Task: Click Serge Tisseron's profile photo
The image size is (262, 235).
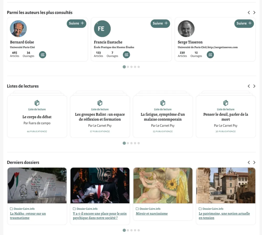Action: tap(186, 29)
